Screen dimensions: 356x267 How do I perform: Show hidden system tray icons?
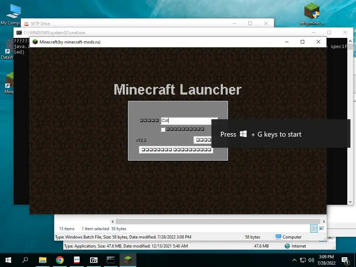click(x=294, y=260)
